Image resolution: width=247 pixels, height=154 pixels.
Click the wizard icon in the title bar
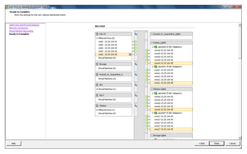(7, 7)
